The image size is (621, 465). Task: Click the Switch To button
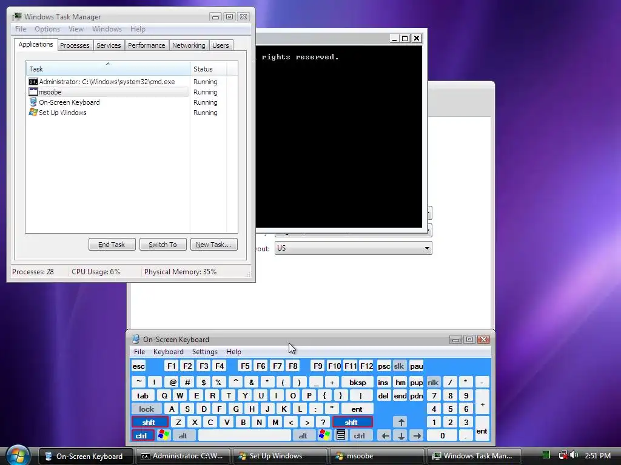point(163,245)
